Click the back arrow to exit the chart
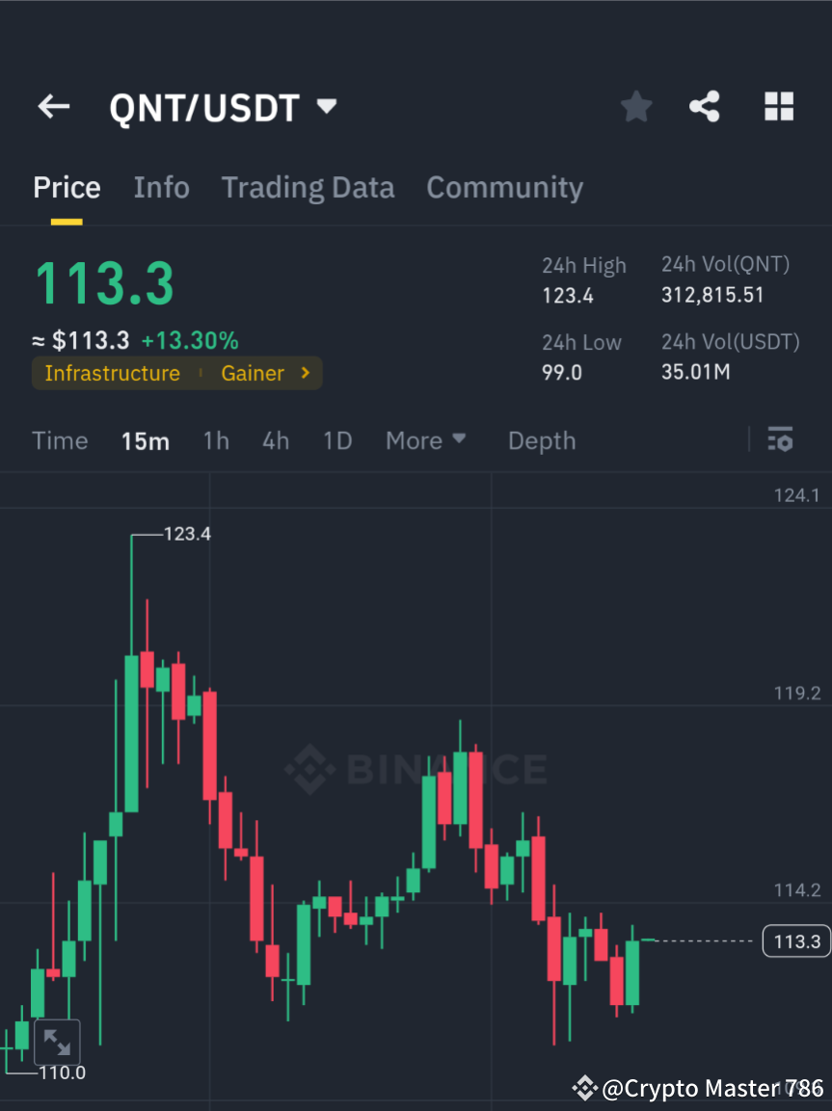The height and width of the screenshot is (1111, 832). [x=53, y=107]
